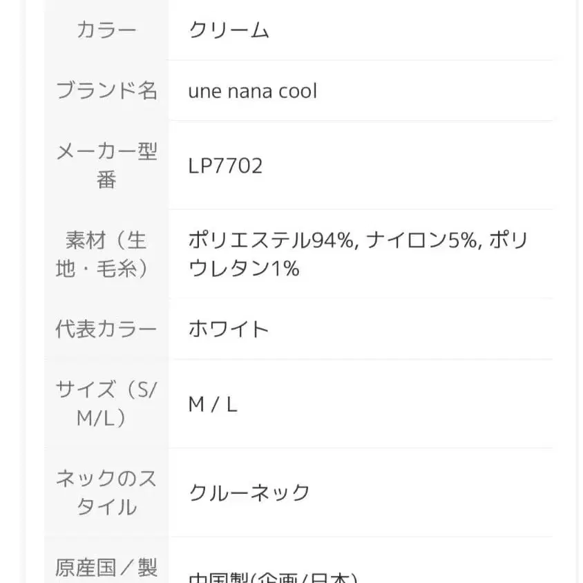This screenshot has width=583, height=583.
Task: Select the クルーネック neck style value
Action: [249, 493]
